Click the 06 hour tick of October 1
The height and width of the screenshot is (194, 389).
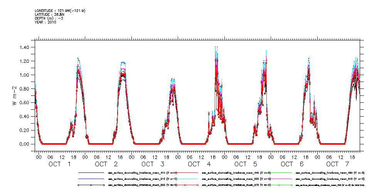point(51,157)
